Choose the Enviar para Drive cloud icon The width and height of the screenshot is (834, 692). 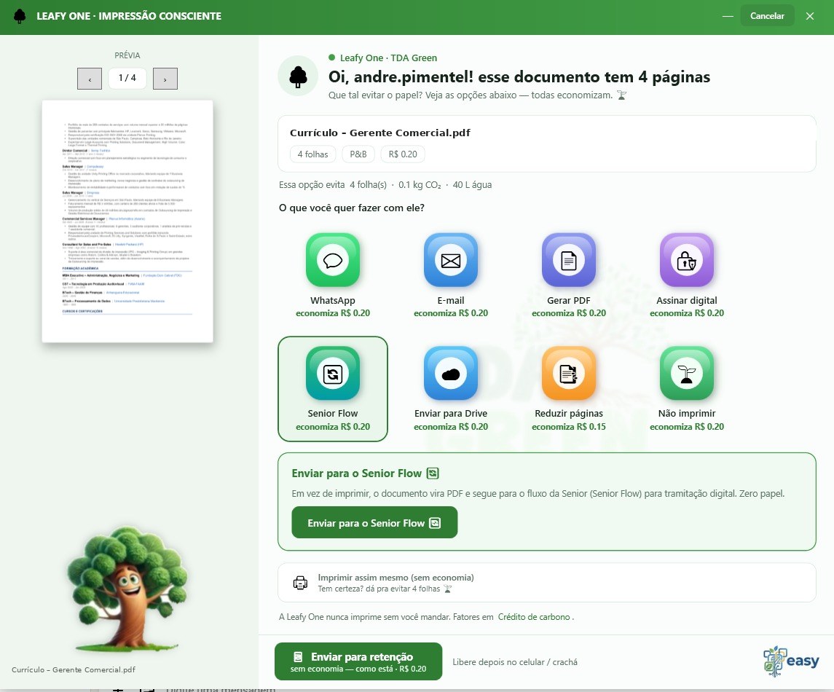(x=451, y=374)
